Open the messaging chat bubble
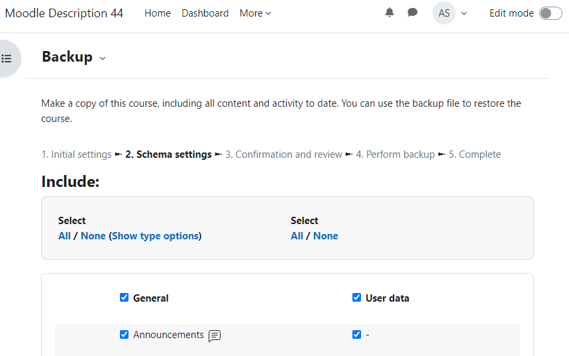 click(412, 13)
